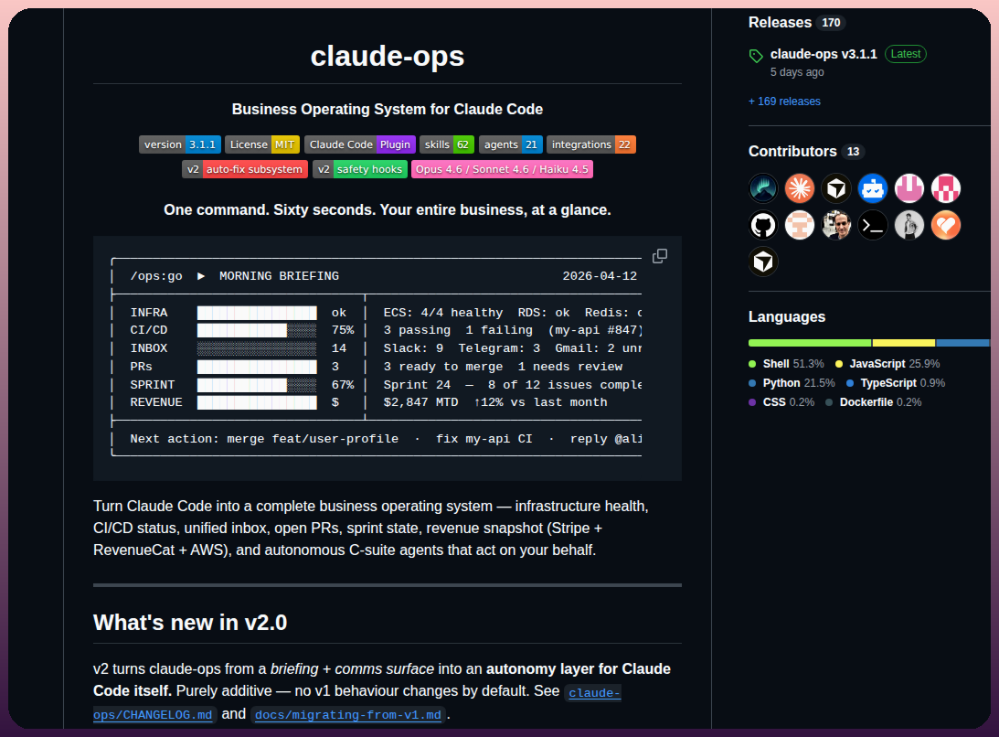Open the blue robot bot contributor avatar
Image resolution: width=999 pixels, height=737 pixels.
point(873,188)
